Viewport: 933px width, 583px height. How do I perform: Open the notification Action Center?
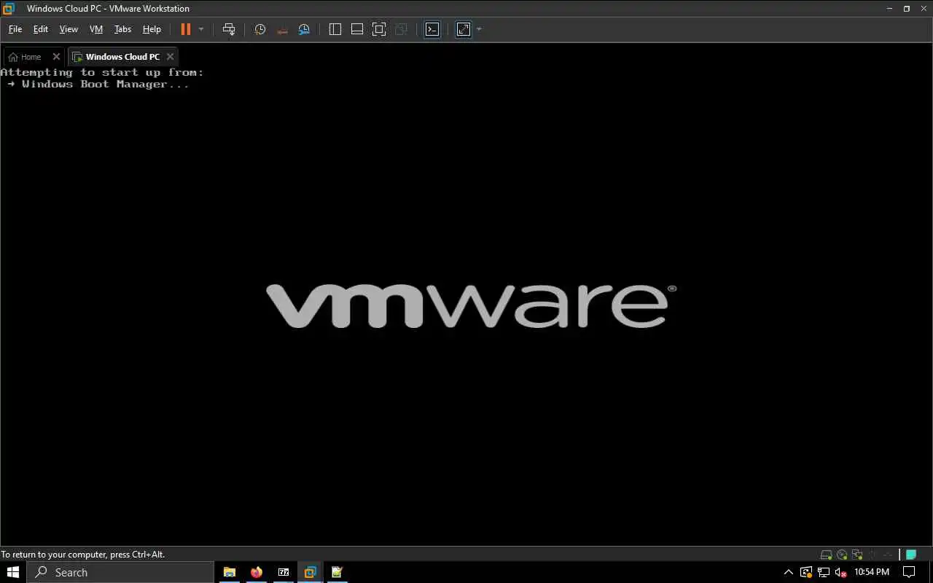(x=910, y=572)
